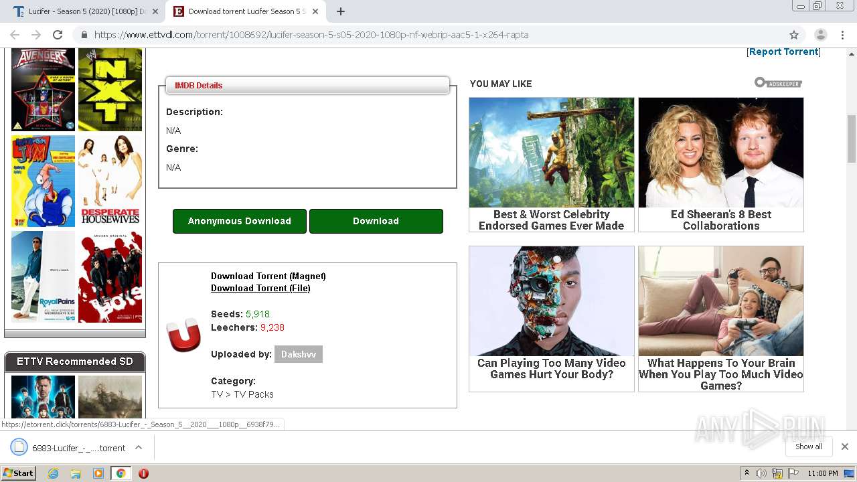Screen dimensions: 857x482
Task: Open What Happens To Your Brain ad
Action: click(x=721, y=319)
